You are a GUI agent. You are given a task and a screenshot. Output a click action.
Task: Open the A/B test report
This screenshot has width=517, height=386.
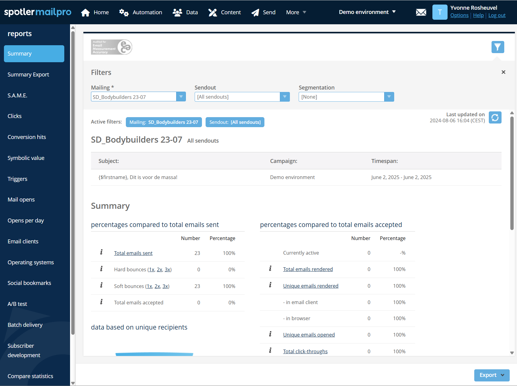click(x=17, y=304)
